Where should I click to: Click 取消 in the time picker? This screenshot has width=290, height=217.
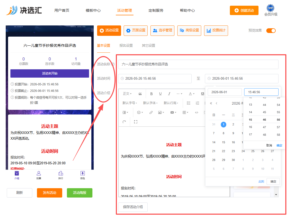pos(269,145)
